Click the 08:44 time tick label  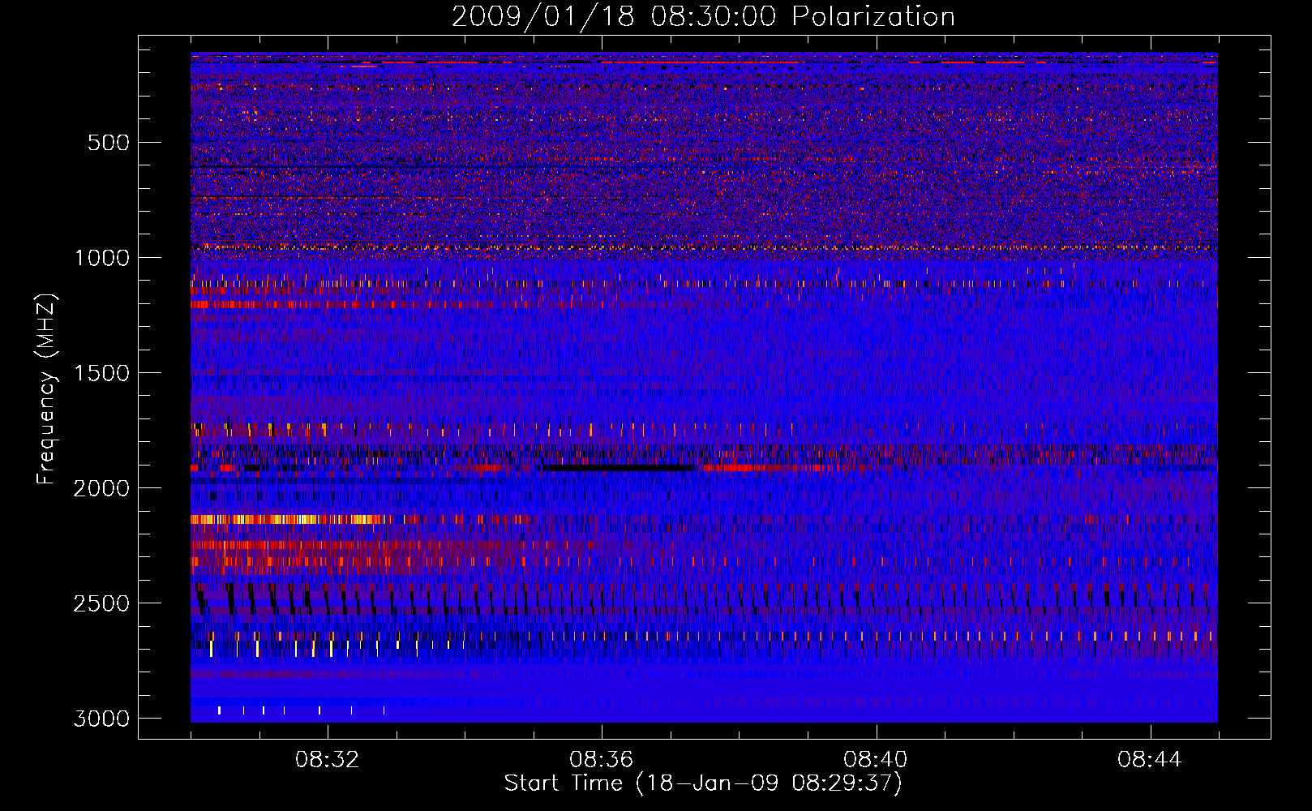(x=1150, y=760)
